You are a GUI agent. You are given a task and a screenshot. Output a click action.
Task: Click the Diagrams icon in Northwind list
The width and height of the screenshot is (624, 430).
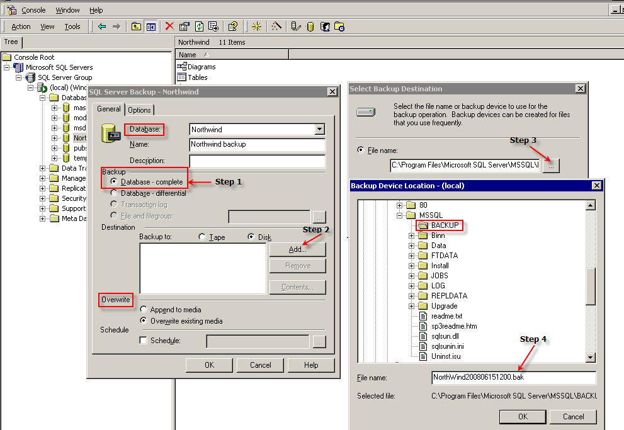tap(182, 67)
